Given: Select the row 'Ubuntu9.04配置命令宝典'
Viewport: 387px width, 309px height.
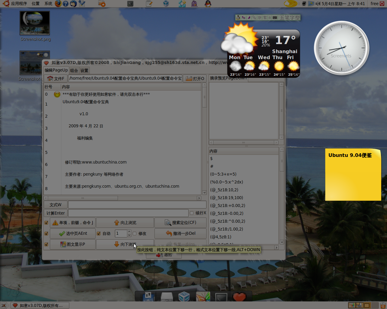Looking at the screenshot, I should tap(123, 104).
